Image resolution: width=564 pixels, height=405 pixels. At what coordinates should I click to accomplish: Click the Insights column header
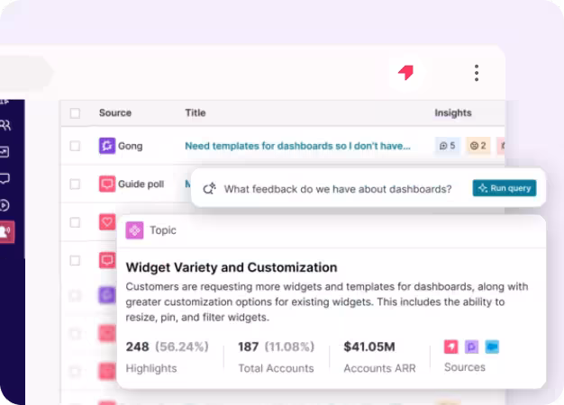(453, 112)
